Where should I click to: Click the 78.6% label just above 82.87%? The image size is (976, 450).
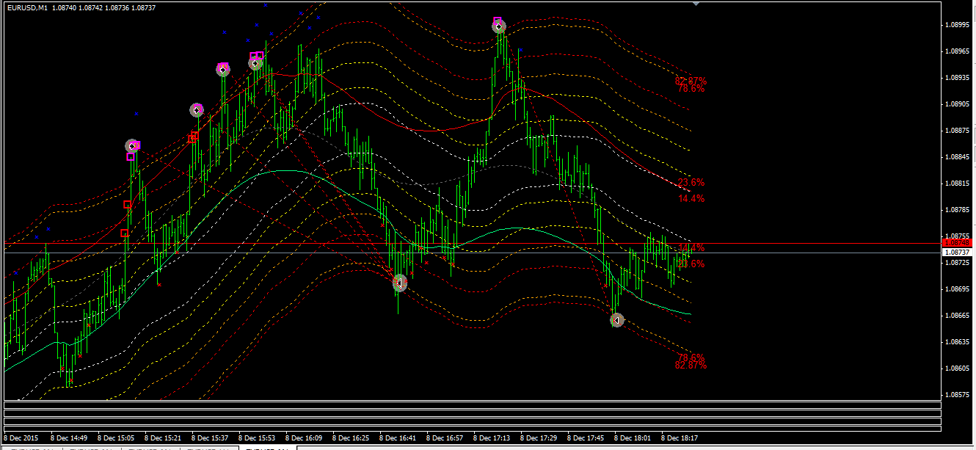point(691,357)
